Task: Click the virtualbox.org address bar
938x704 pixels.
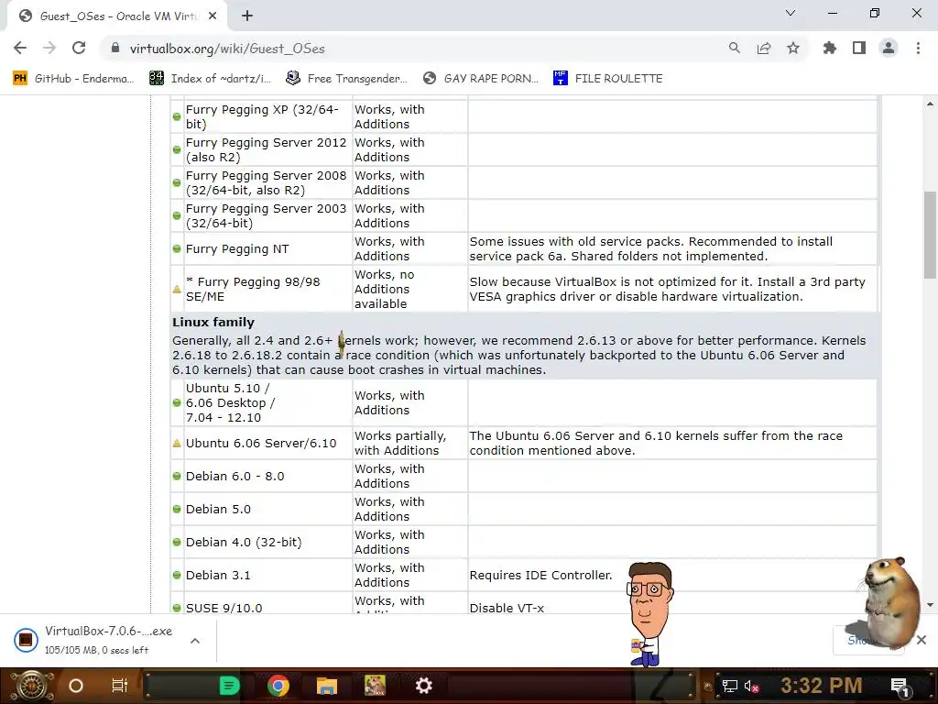Action: click(x=413, y=49)
